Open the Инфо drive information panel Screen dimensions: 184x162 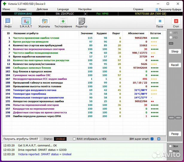pos(8,22)
